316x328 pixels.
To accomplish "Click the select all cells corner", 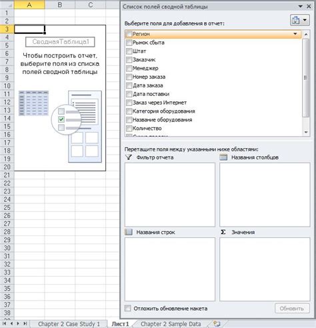I will (x=7, y=5).
